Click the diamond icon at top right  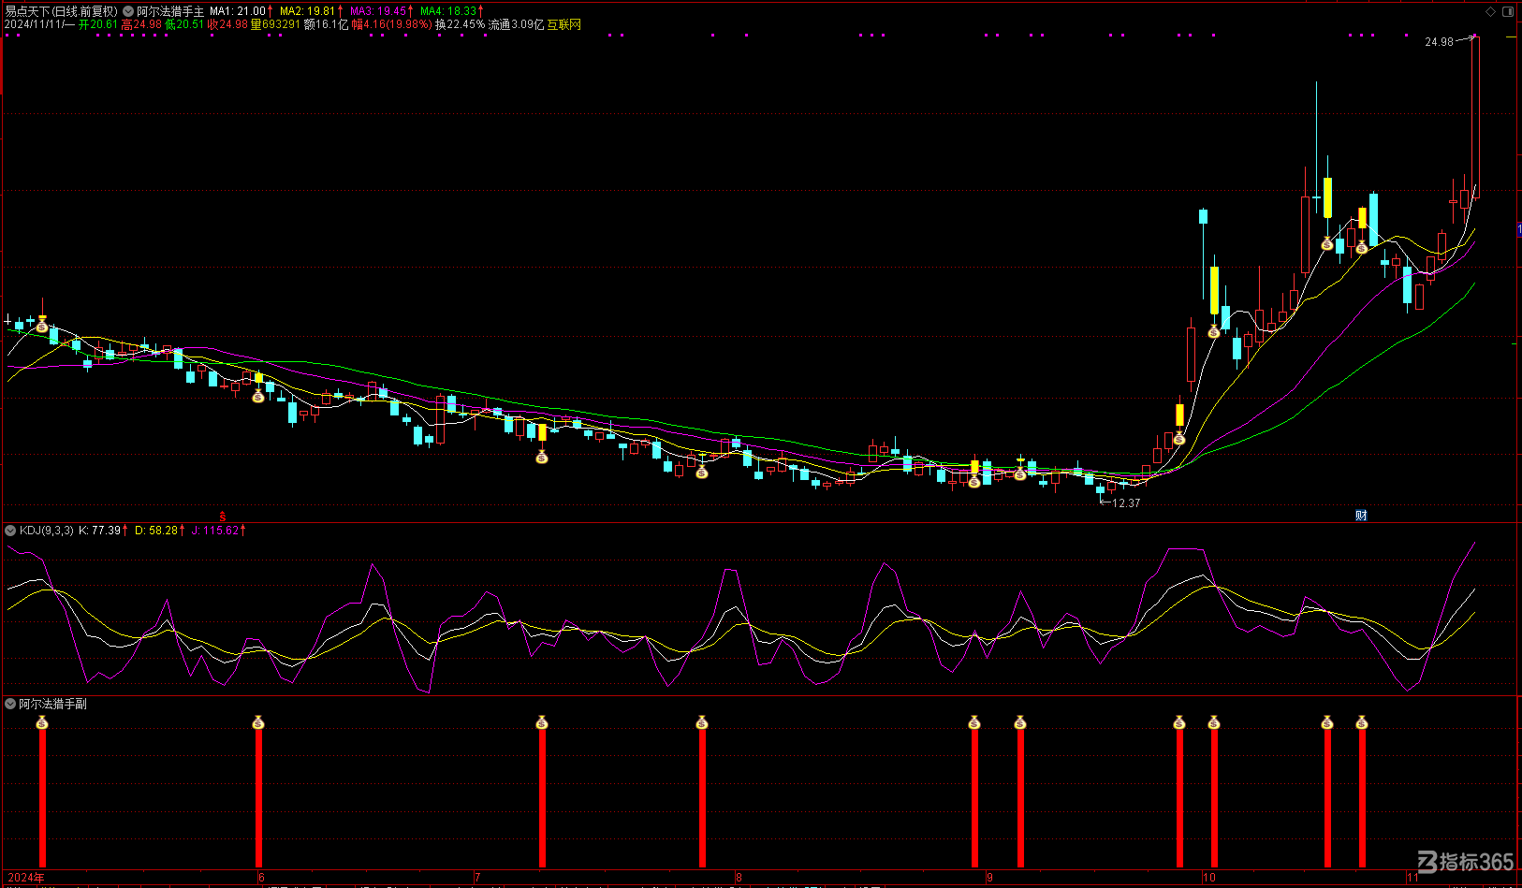click(x=1490, y=11)
